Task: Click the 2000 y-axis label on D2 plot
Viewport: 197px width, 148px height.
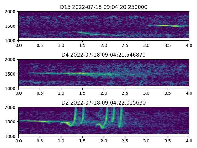Action: (x=11, y=107)
